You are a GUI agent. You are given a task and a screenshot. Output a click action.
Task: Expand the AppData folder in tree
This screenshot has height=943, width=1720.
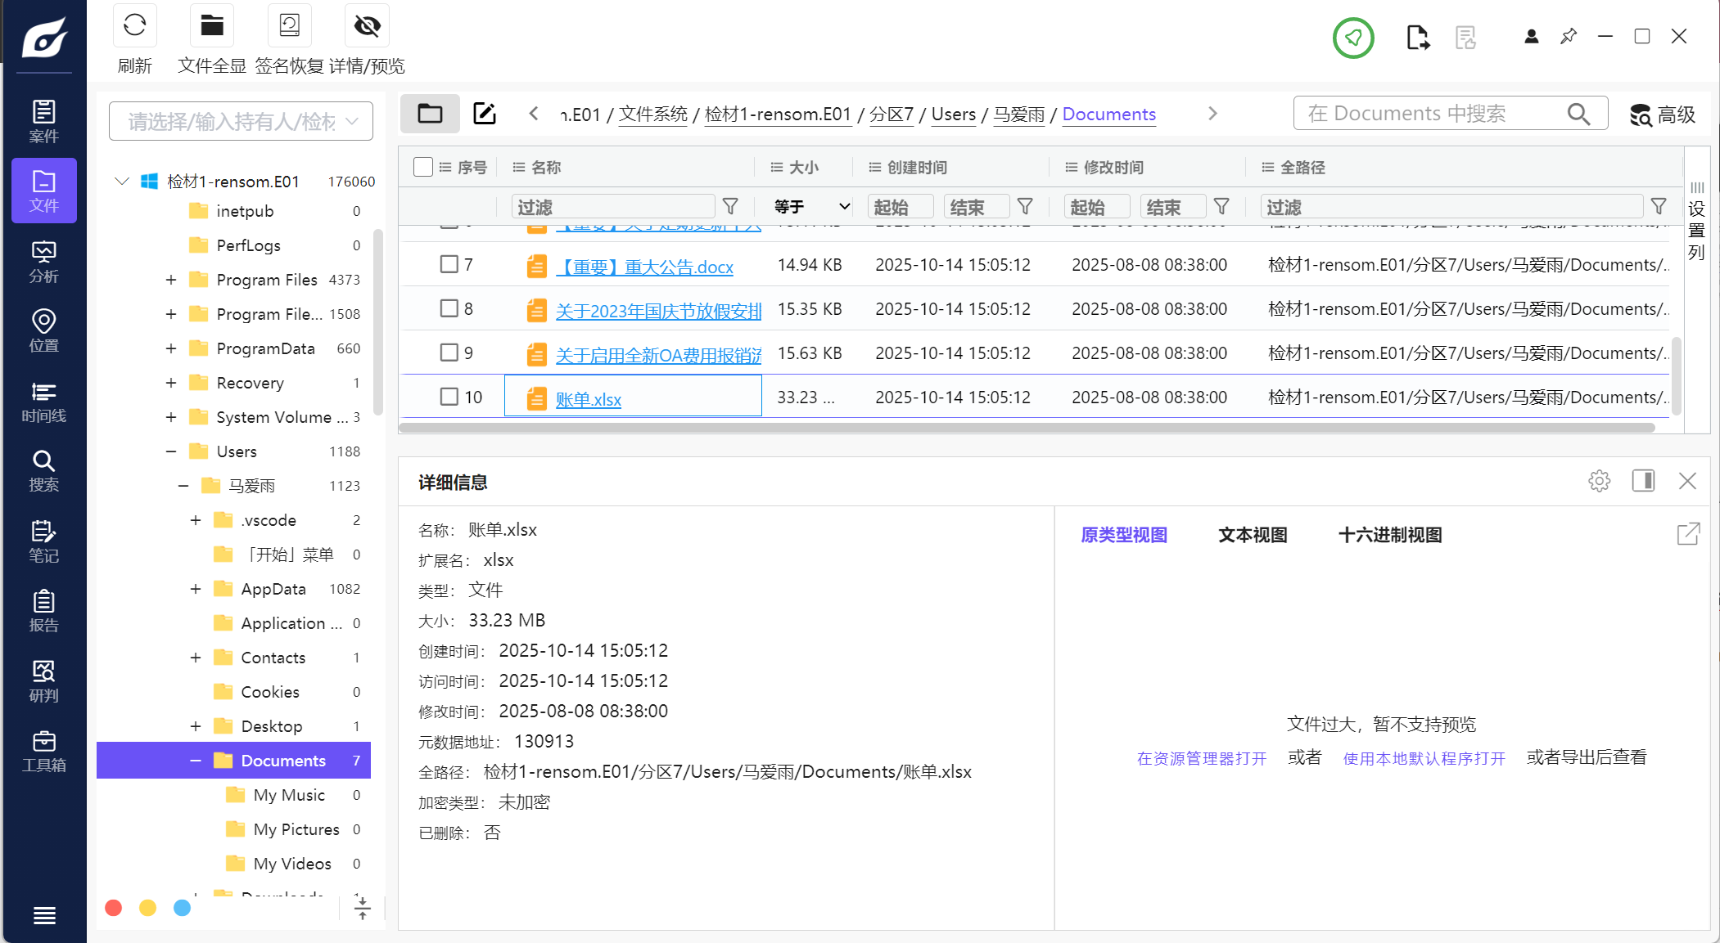[196, 589]
